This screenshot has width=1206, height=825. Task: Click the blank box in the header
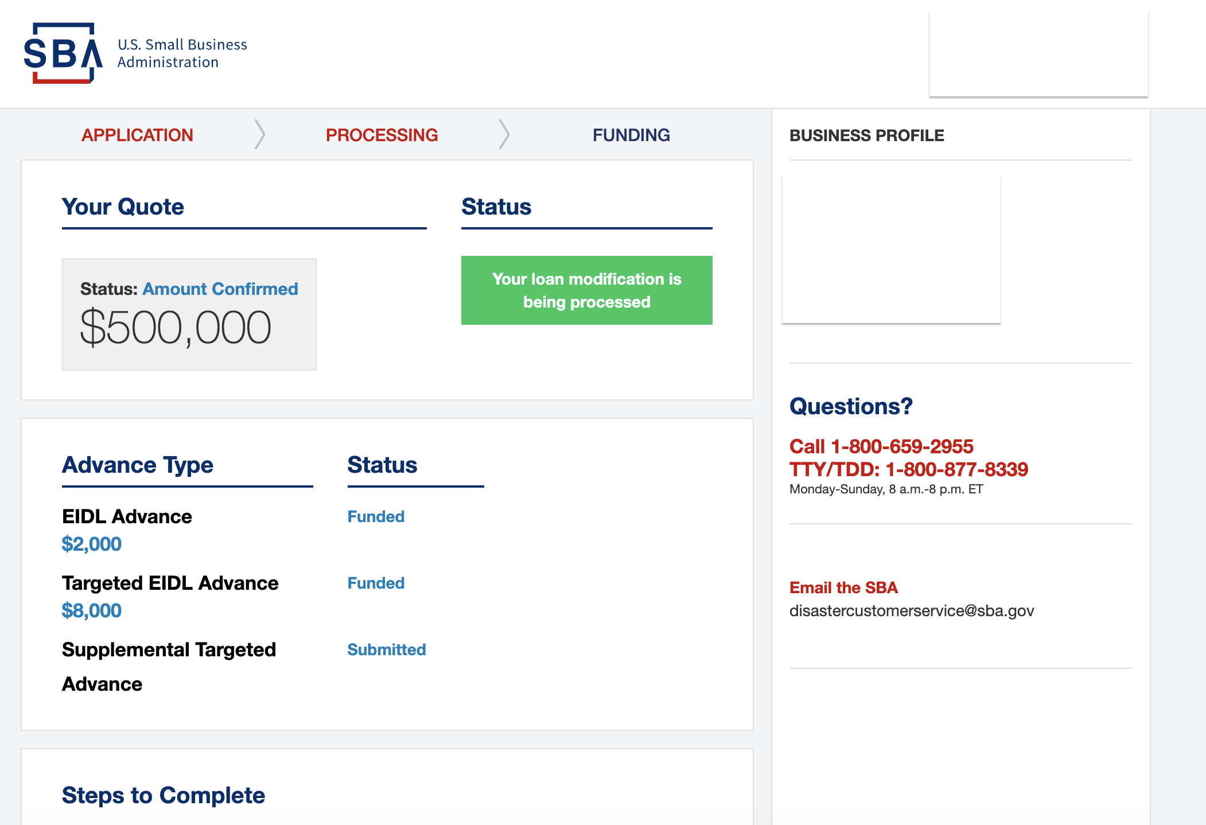coord(1038,54)
